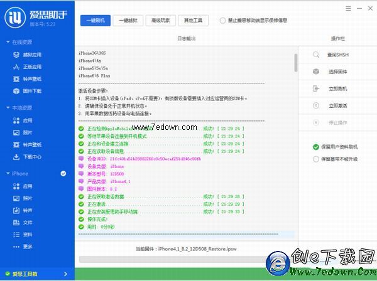This screenshot has width=377, height=281.
Task: Switch to the 高级玩家 tab
Action: 161,21
